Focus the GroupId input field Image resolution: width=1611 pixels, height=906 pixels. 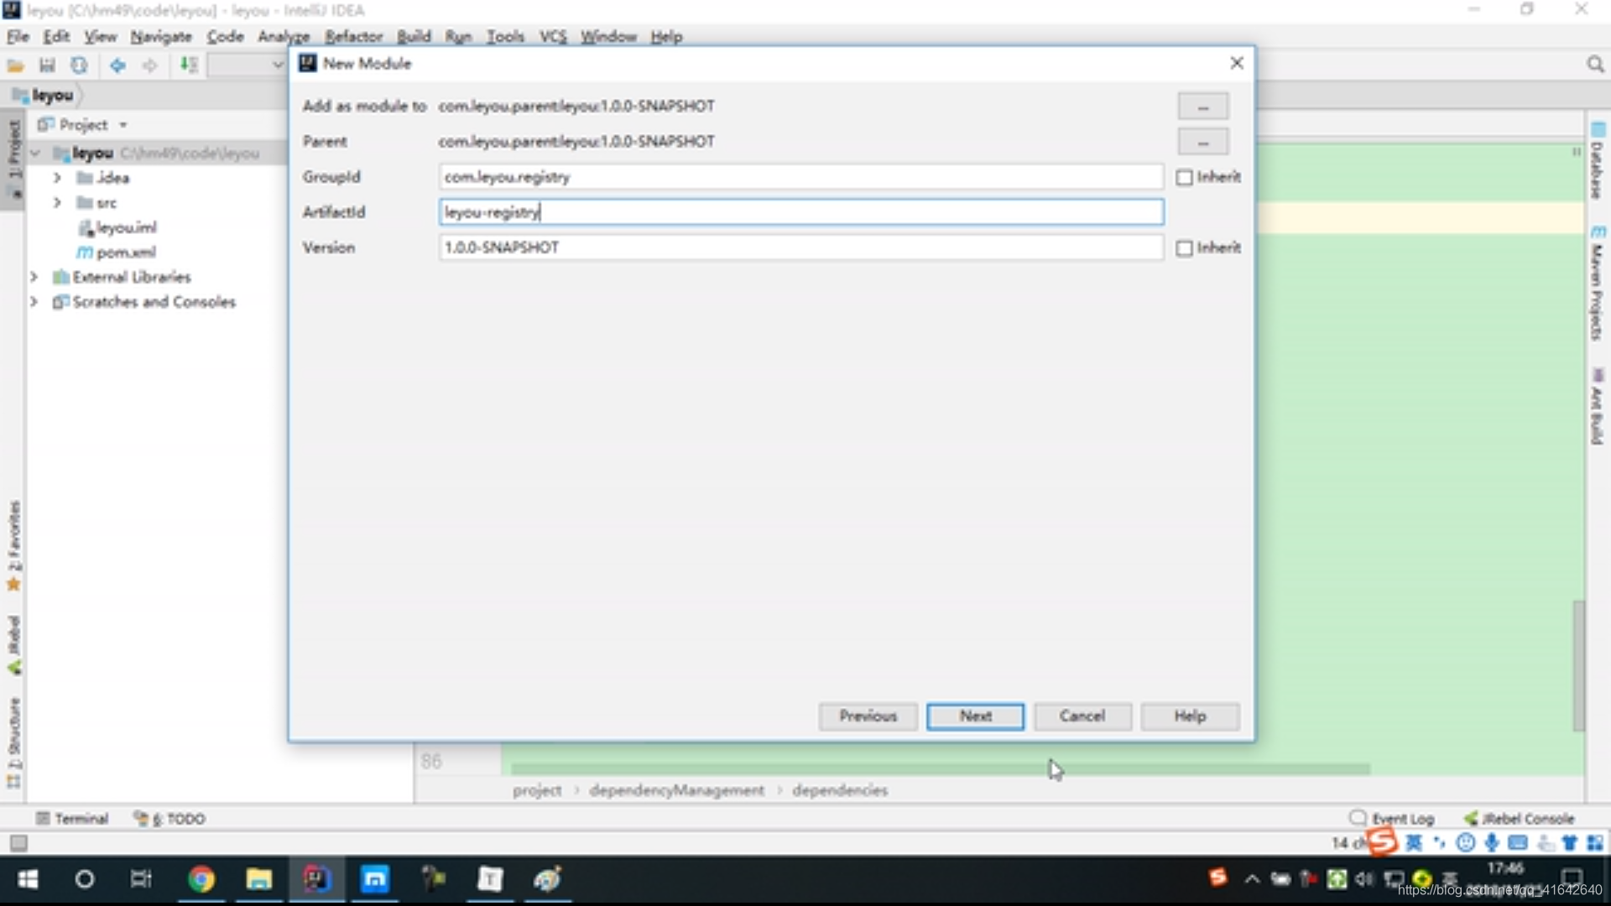pos(801,177)
